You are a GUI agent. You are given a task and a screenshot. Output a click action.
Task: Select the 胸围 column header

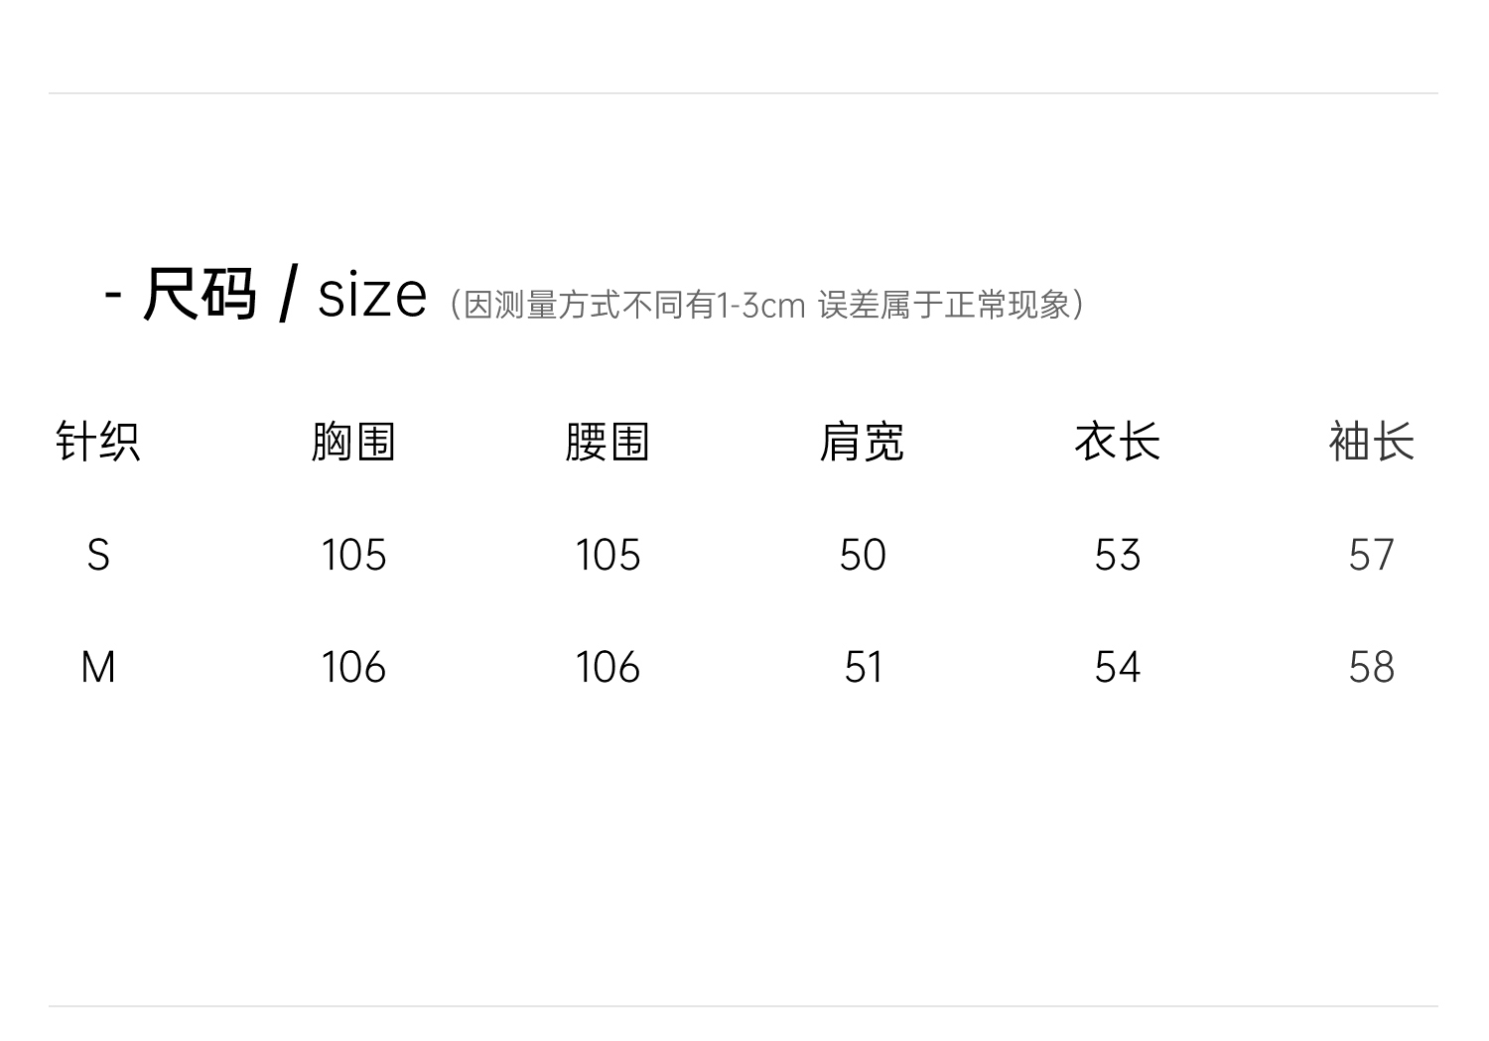click(x=353, y=442)
